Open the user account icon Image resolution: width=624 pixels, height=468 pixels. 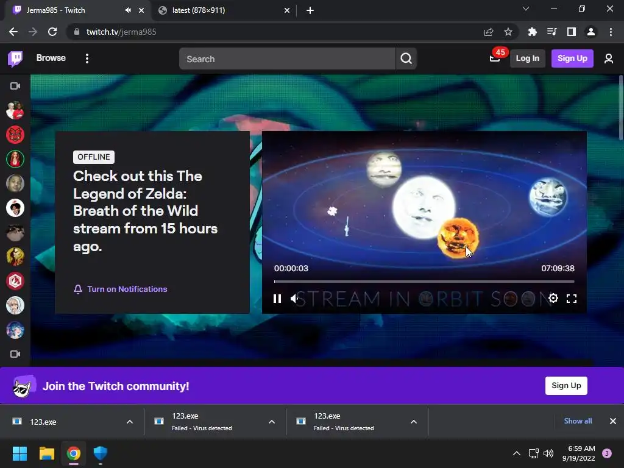(609, 58)
